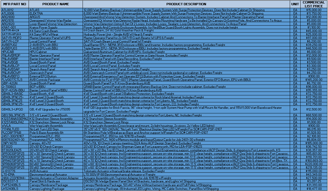Select the PRODUCT NAME column header
The width and height of the screenshot is (328, 191).
pyautogui.click(x=55, y=4)
